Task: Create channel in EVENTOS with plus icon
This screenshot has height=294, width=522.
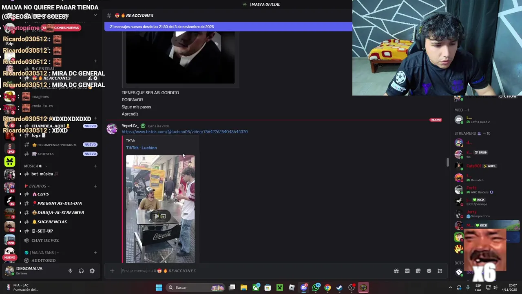Action: point(95,186)
